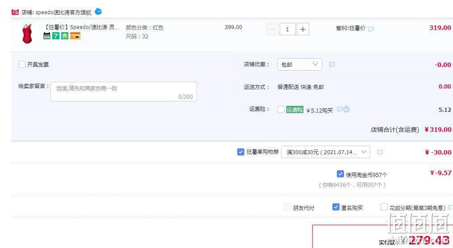Viewport: 453px width, 248px height.
Task: Click the quantity field showing 1
Action: click(x=287, y=29)
